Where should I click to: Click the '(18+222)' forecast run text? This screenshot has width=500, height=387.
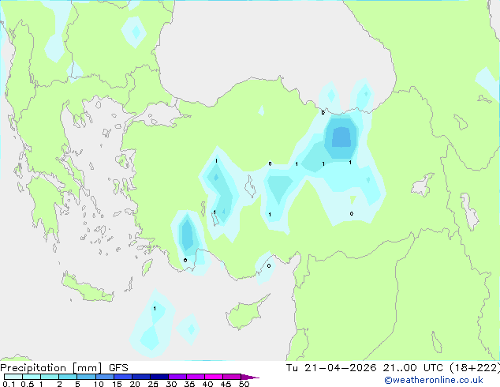pyautogui.click(x=475, y=368)
